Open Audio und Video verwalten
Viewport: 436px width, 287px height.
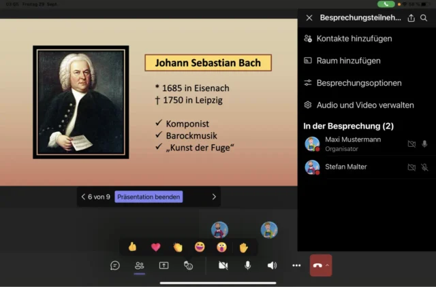pos(367,105)
